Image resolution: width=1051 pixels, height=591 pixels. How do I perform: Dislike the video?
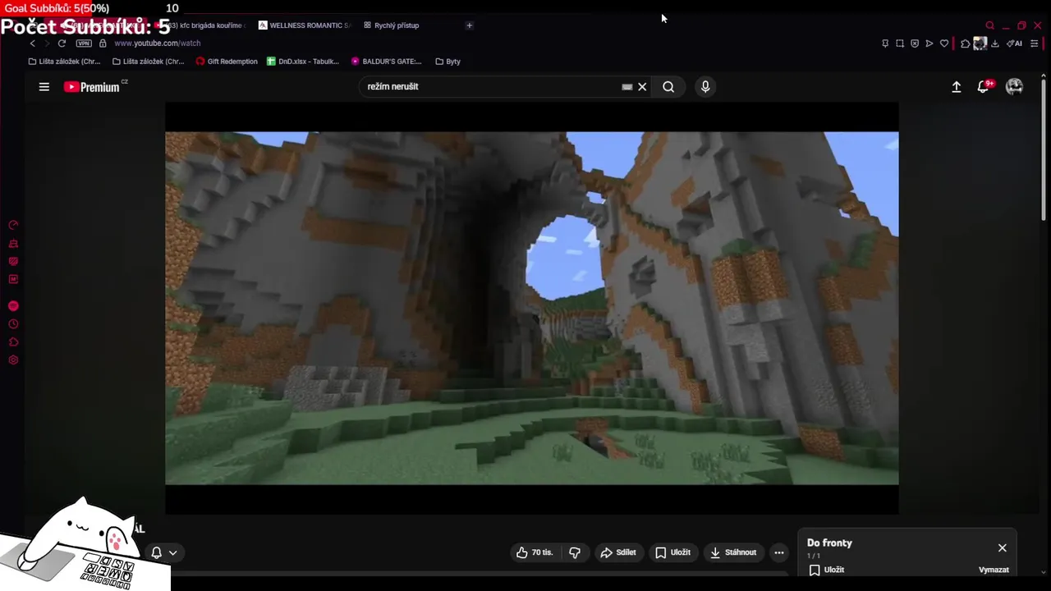[x=575, y=552]
